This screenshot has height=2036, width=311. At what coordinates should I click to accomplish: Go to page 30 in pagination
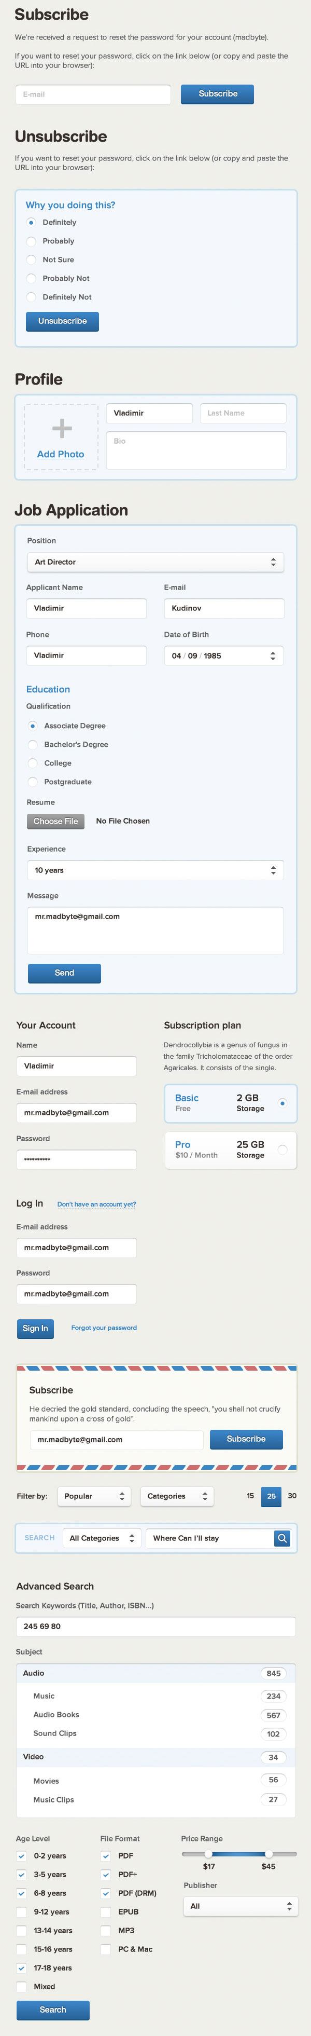(x=292, y=1496)
